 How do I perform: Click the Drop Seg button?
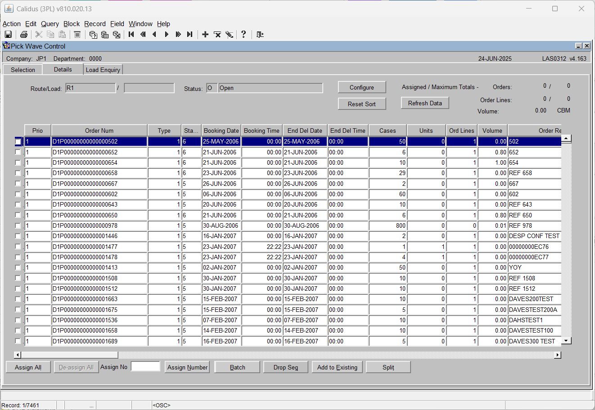(x=286, y=367)
